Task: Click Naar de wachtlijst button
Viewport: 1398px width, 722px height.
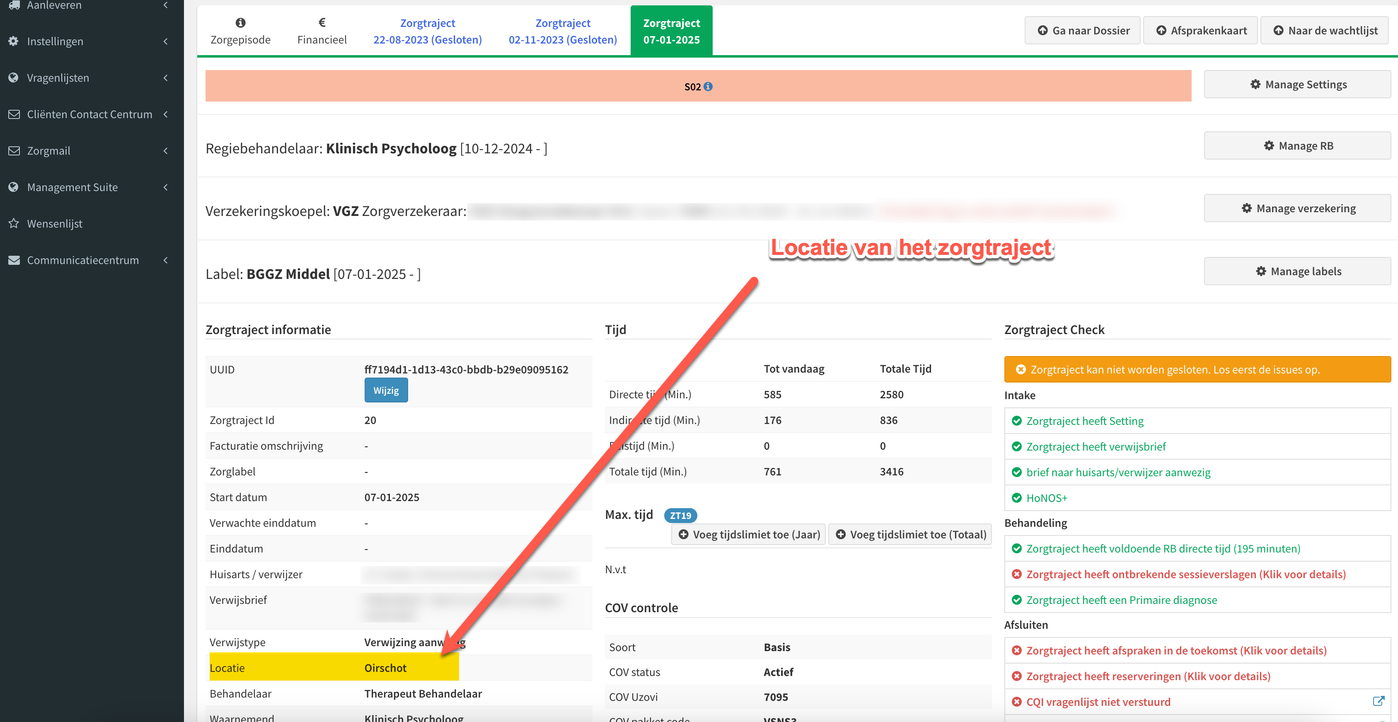Action: pyautogui.click(x=1325, y=30)
